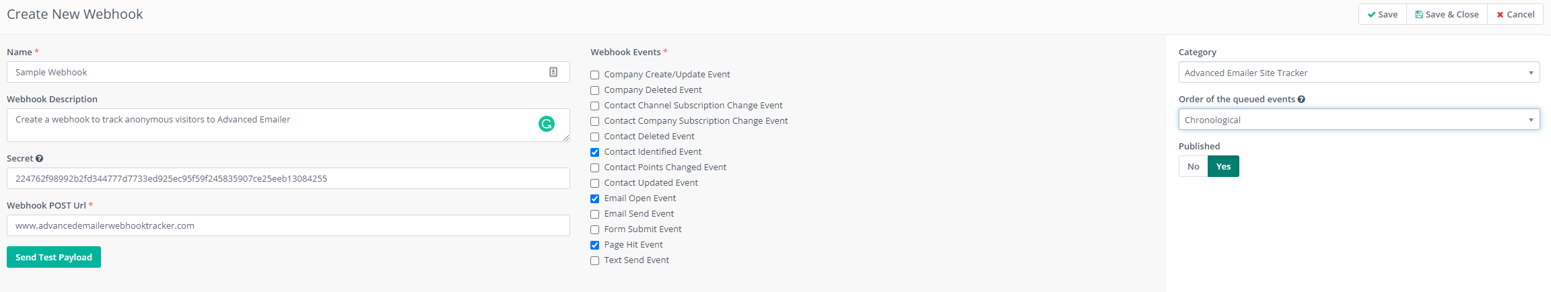The width and height of the screenshot is (1551, 292).
Task: Send the test payload
Action: point(54,257)
